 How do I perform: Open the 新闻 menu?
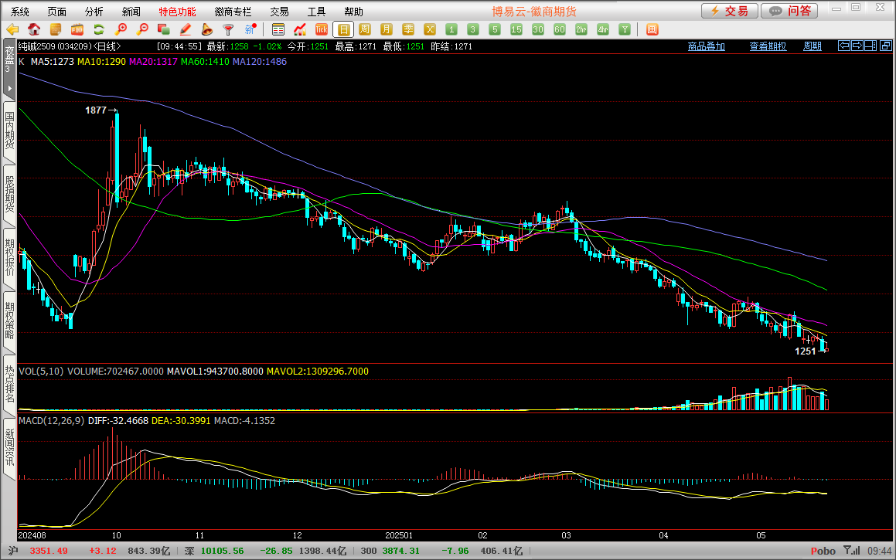(x=131, y=12)
